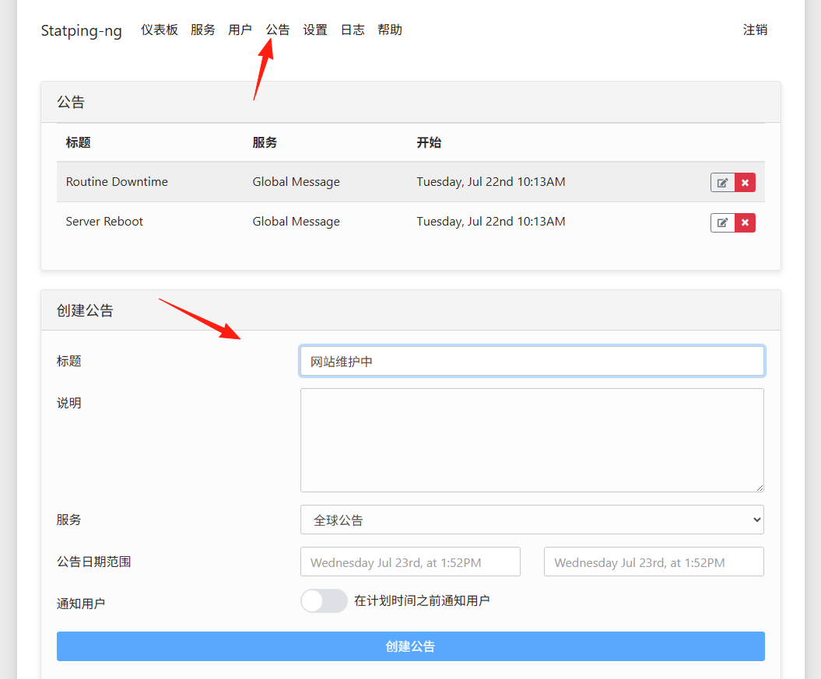Click Global Message in the Routine Downtime row
The height and width of the screenshot is (679, 821).
(296, 181)
